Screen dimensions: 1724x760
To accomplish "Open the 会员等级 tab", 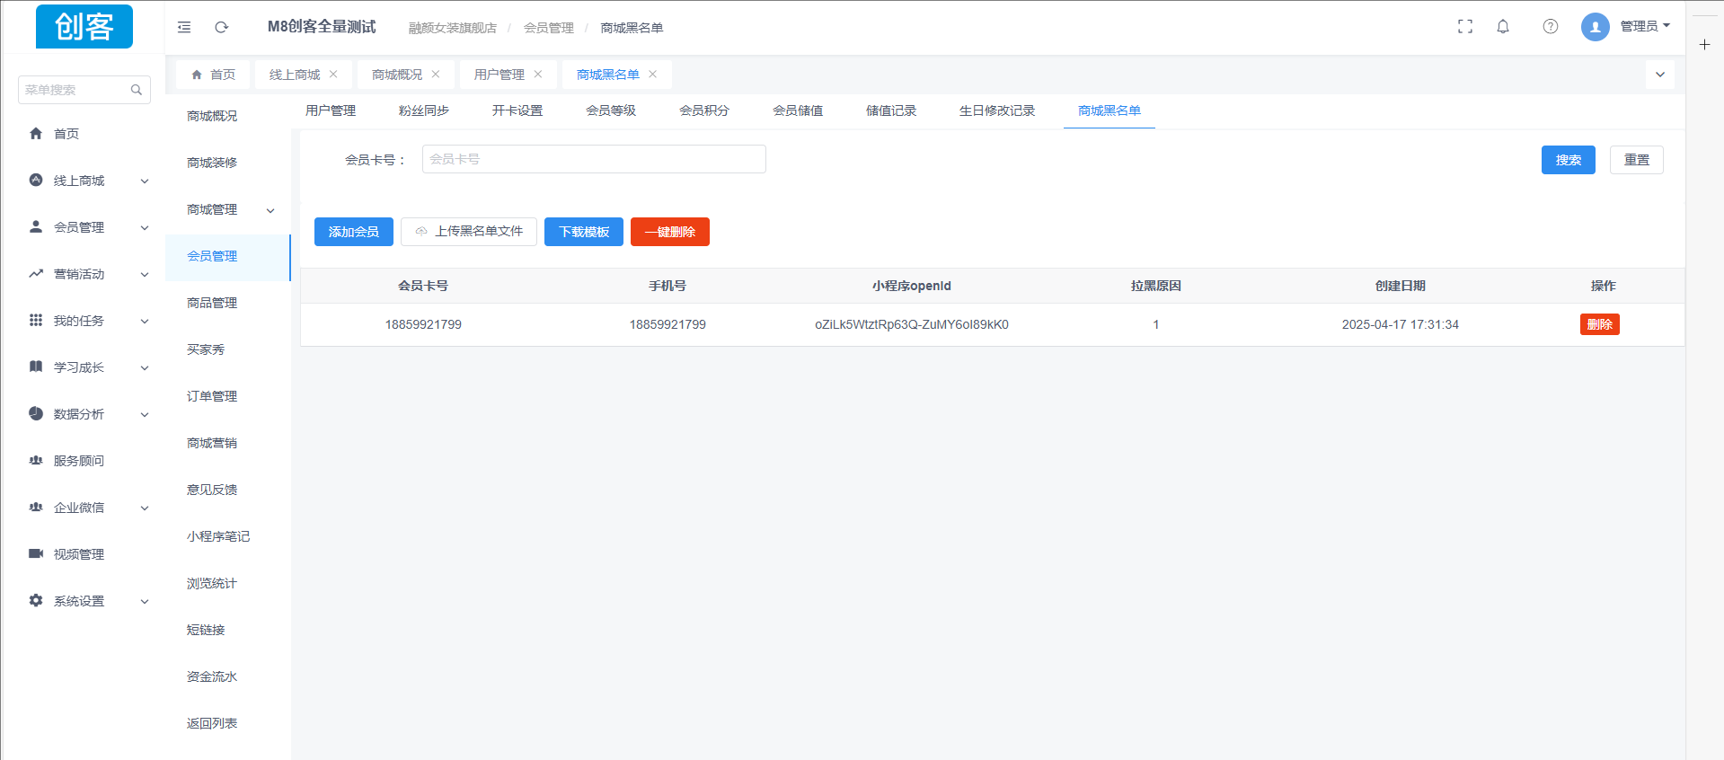I will tap(611, 110).
